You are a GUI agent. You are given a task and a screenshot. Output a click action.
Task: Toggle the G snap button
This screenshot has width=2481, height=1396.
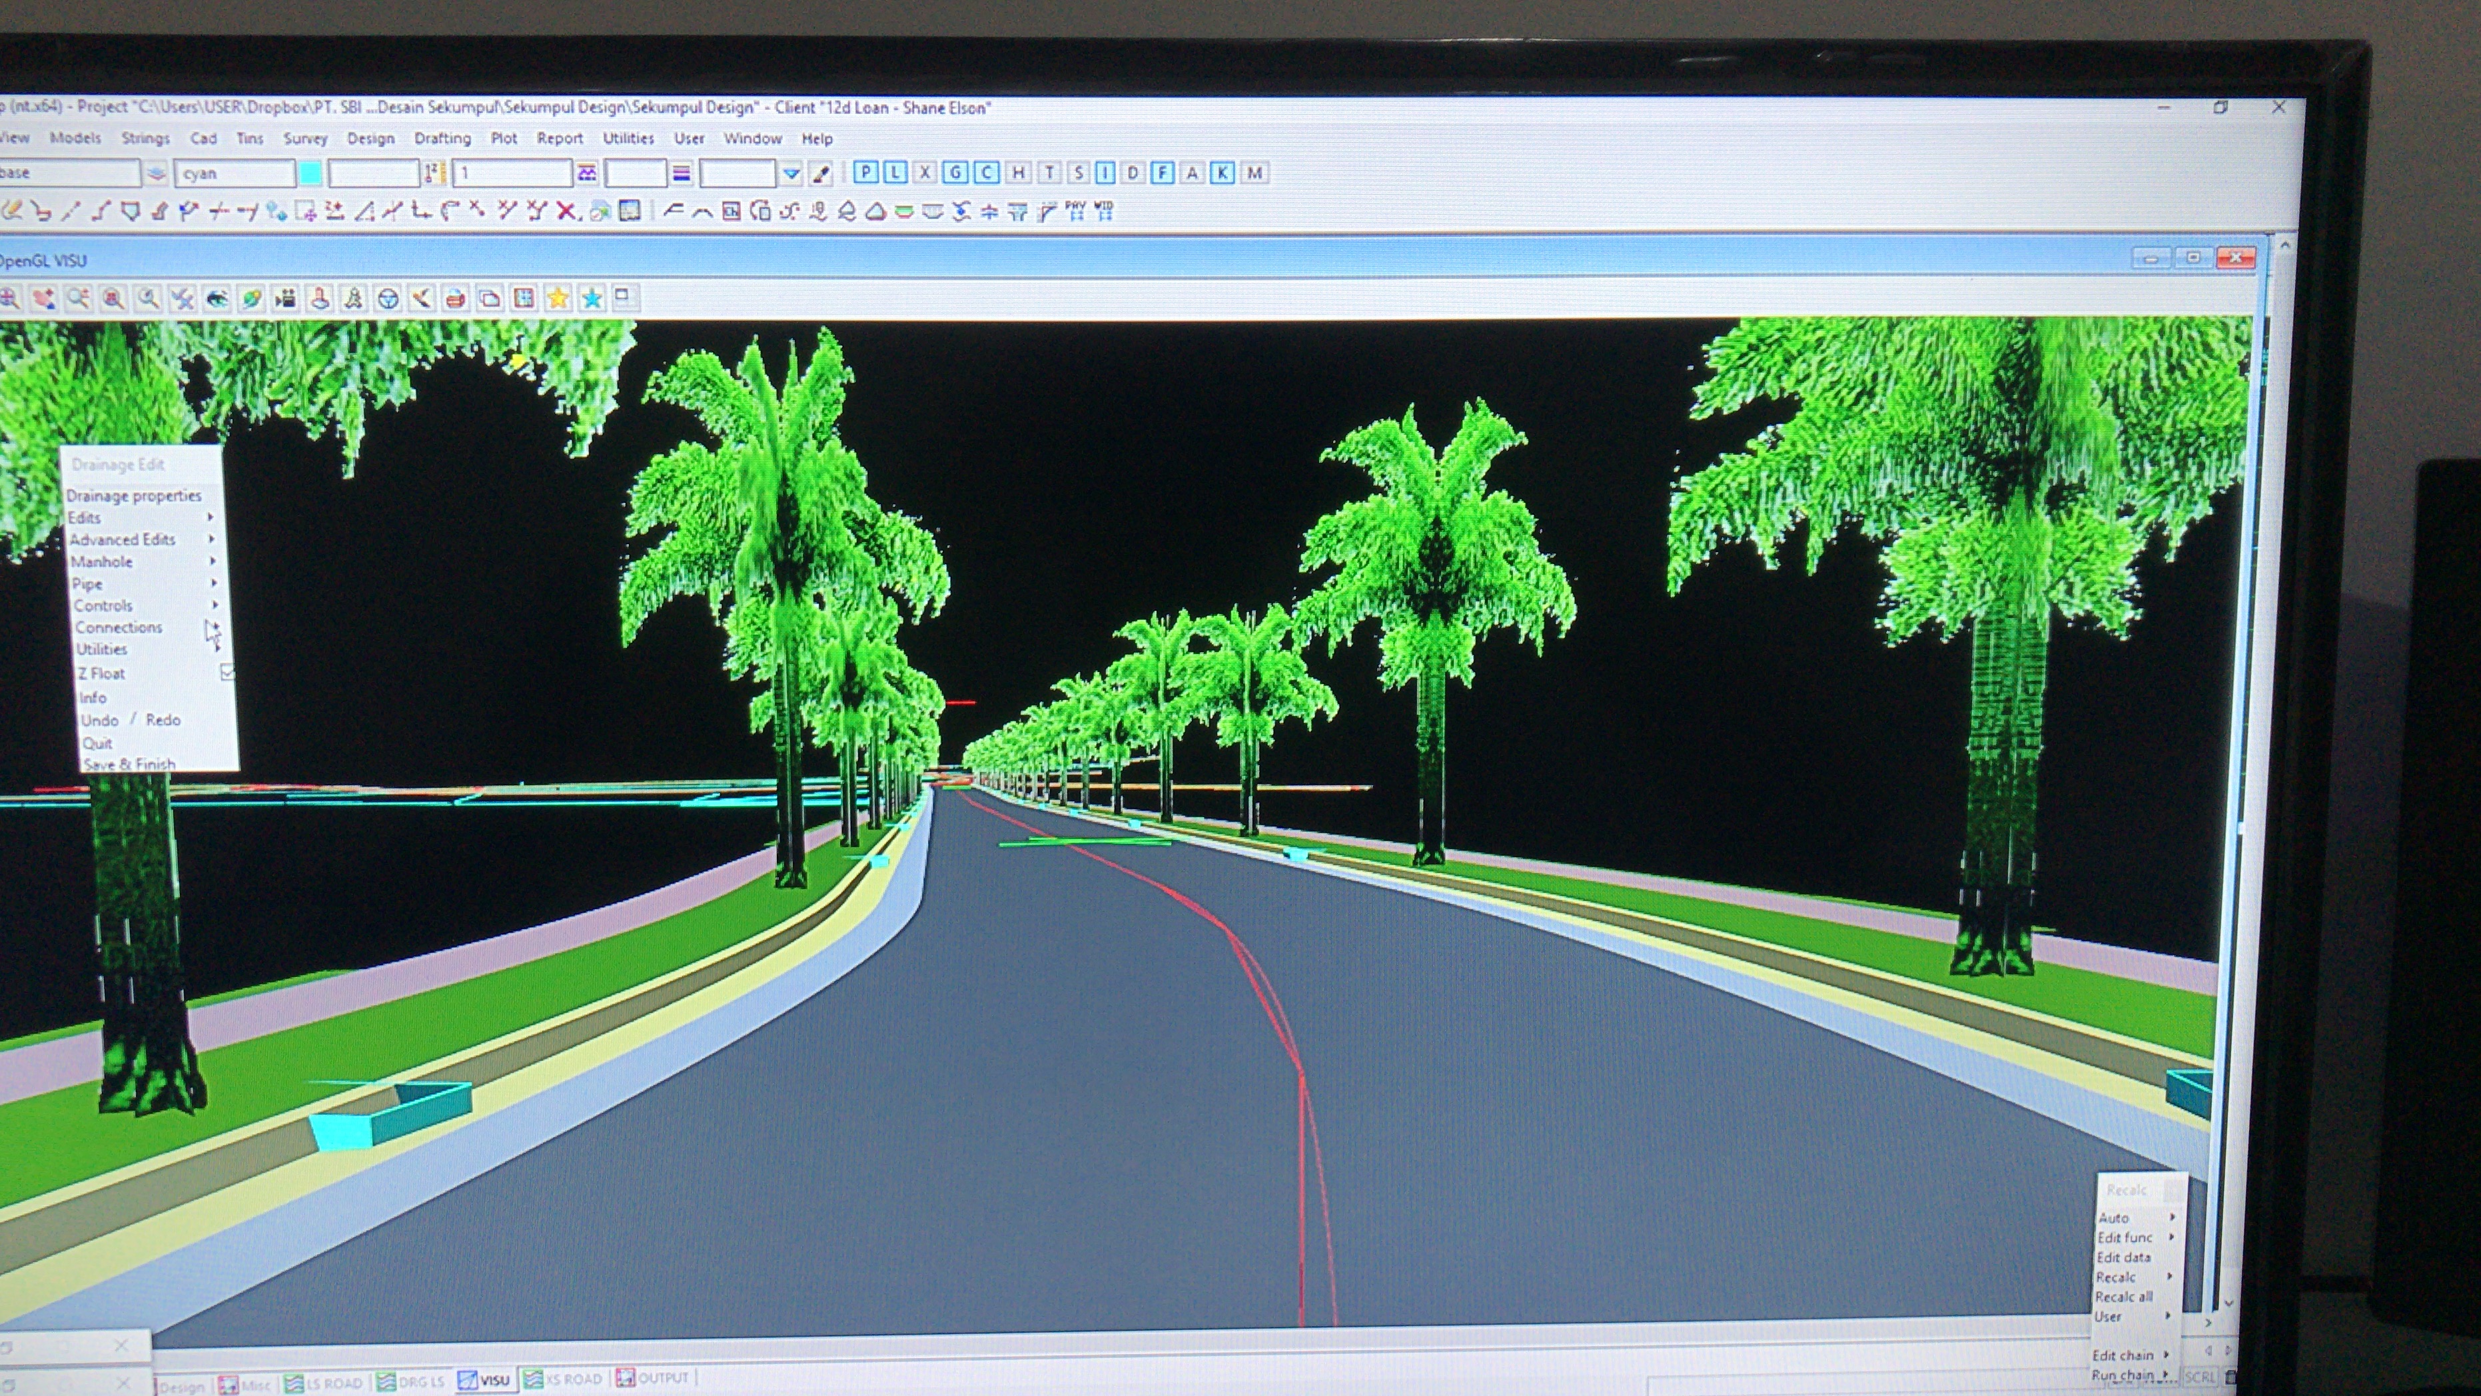(955, 173)
